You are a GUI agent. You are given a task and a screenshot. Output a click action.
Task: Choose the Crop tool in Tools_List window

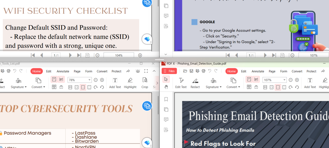(145, 83)
